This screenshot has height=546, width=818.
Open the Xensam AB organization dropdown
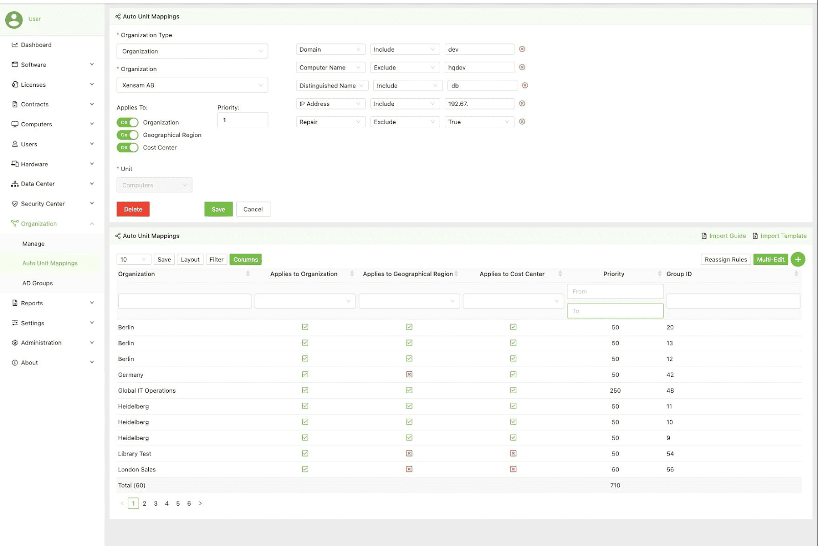(192, 85)
